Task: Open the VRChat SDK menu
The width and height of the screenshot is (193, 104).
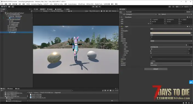Action: 90,4
